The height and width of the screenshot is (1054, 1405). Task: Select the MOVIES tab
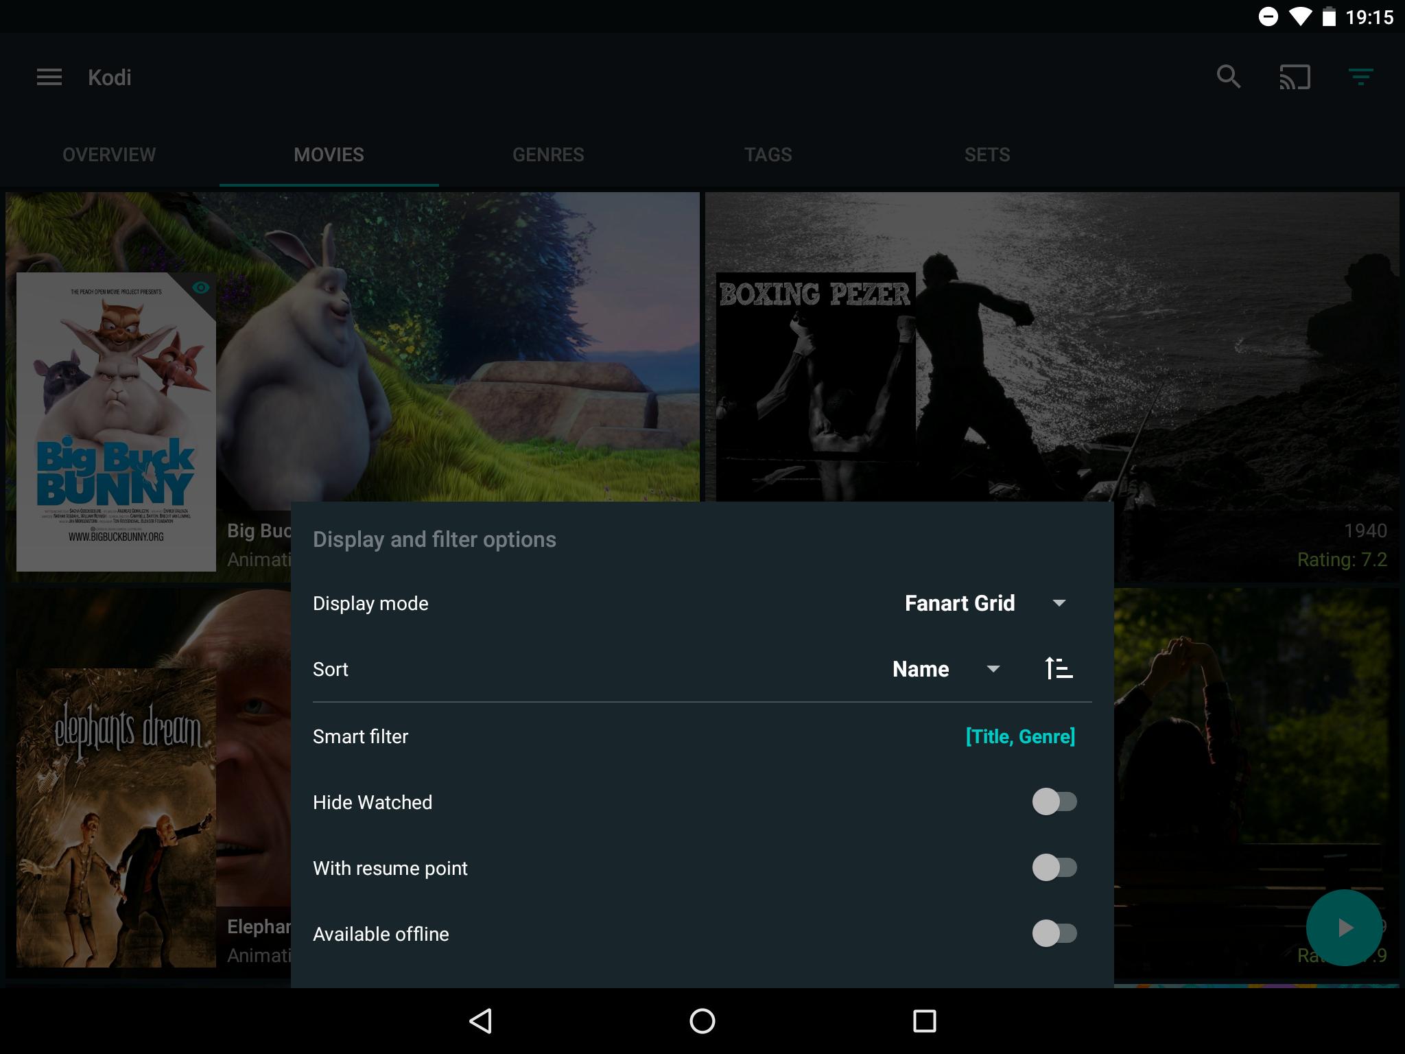[329, 154]
